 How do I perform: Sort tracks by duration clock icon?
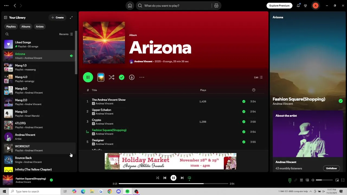[254, 90]
